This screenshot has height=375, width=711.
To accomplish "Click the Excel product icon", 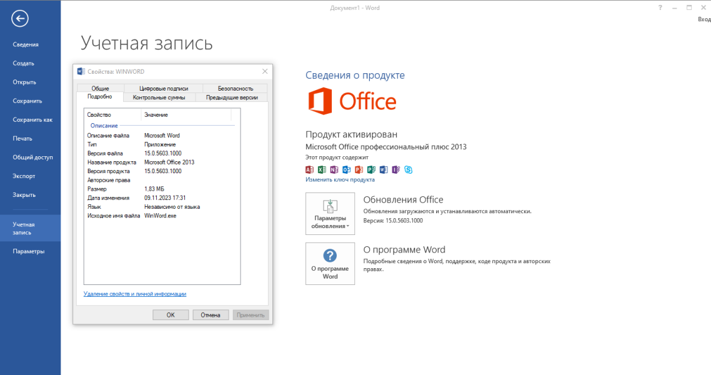I will 322,169.
